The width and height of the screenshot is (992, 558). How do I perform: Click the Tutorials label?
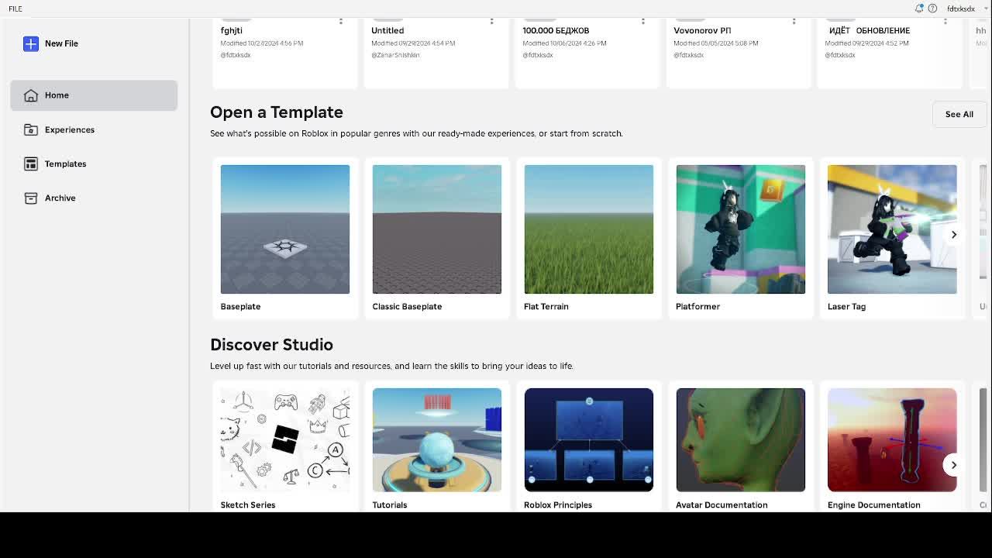click(x=390, y=505)
